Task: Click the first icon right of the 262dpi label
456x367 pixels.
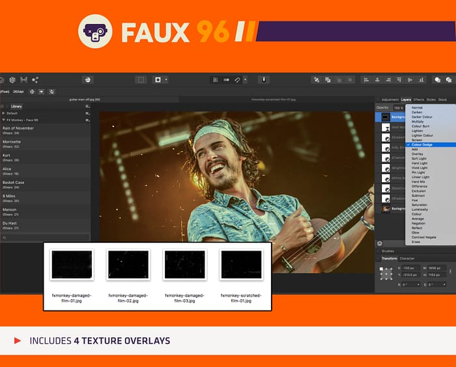Action: (x=32, y=92)
